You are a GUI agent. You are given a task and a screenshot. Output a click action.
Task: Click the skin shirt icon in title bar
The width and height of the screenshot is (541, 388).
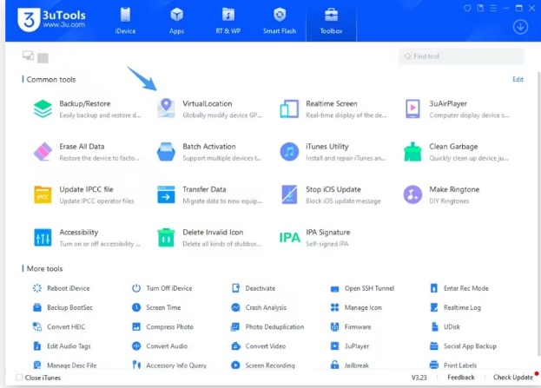click(467, 8)
